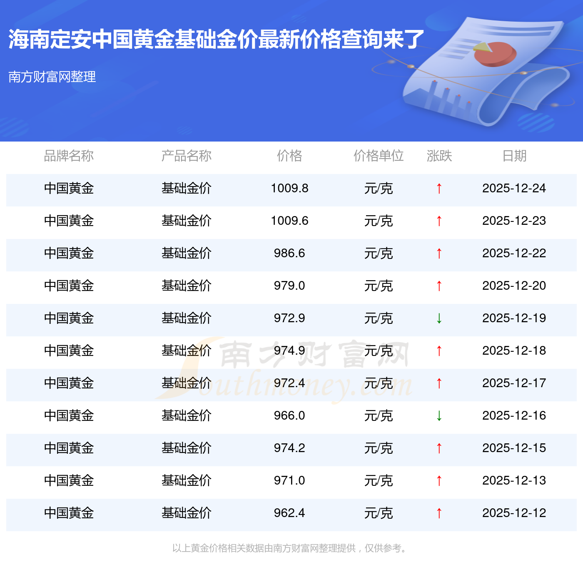Click the 价格单位 column header
The image size is (583, 567).
click(x=379, y=156)
